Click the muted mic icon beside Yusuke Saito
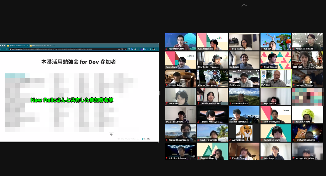The height and width of the screenshot is (176, 326). coord(167,85)
